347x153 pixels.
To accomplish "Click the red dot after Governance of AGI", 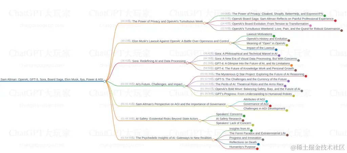I will pos(270,106).
